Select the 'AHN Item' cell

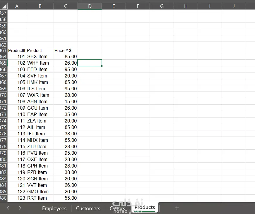point(40,101)
